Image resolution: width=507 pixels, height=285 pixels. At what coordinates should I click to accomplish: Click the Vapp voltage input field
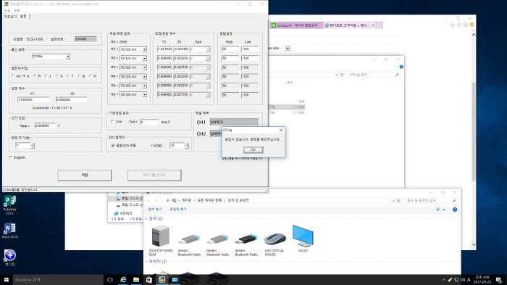(x=45, y=125)
